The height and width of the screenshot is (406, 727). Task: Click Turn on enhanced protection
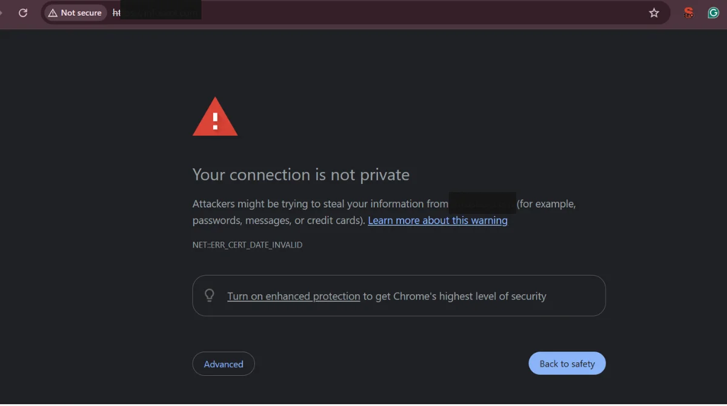[x=294, y=296]
